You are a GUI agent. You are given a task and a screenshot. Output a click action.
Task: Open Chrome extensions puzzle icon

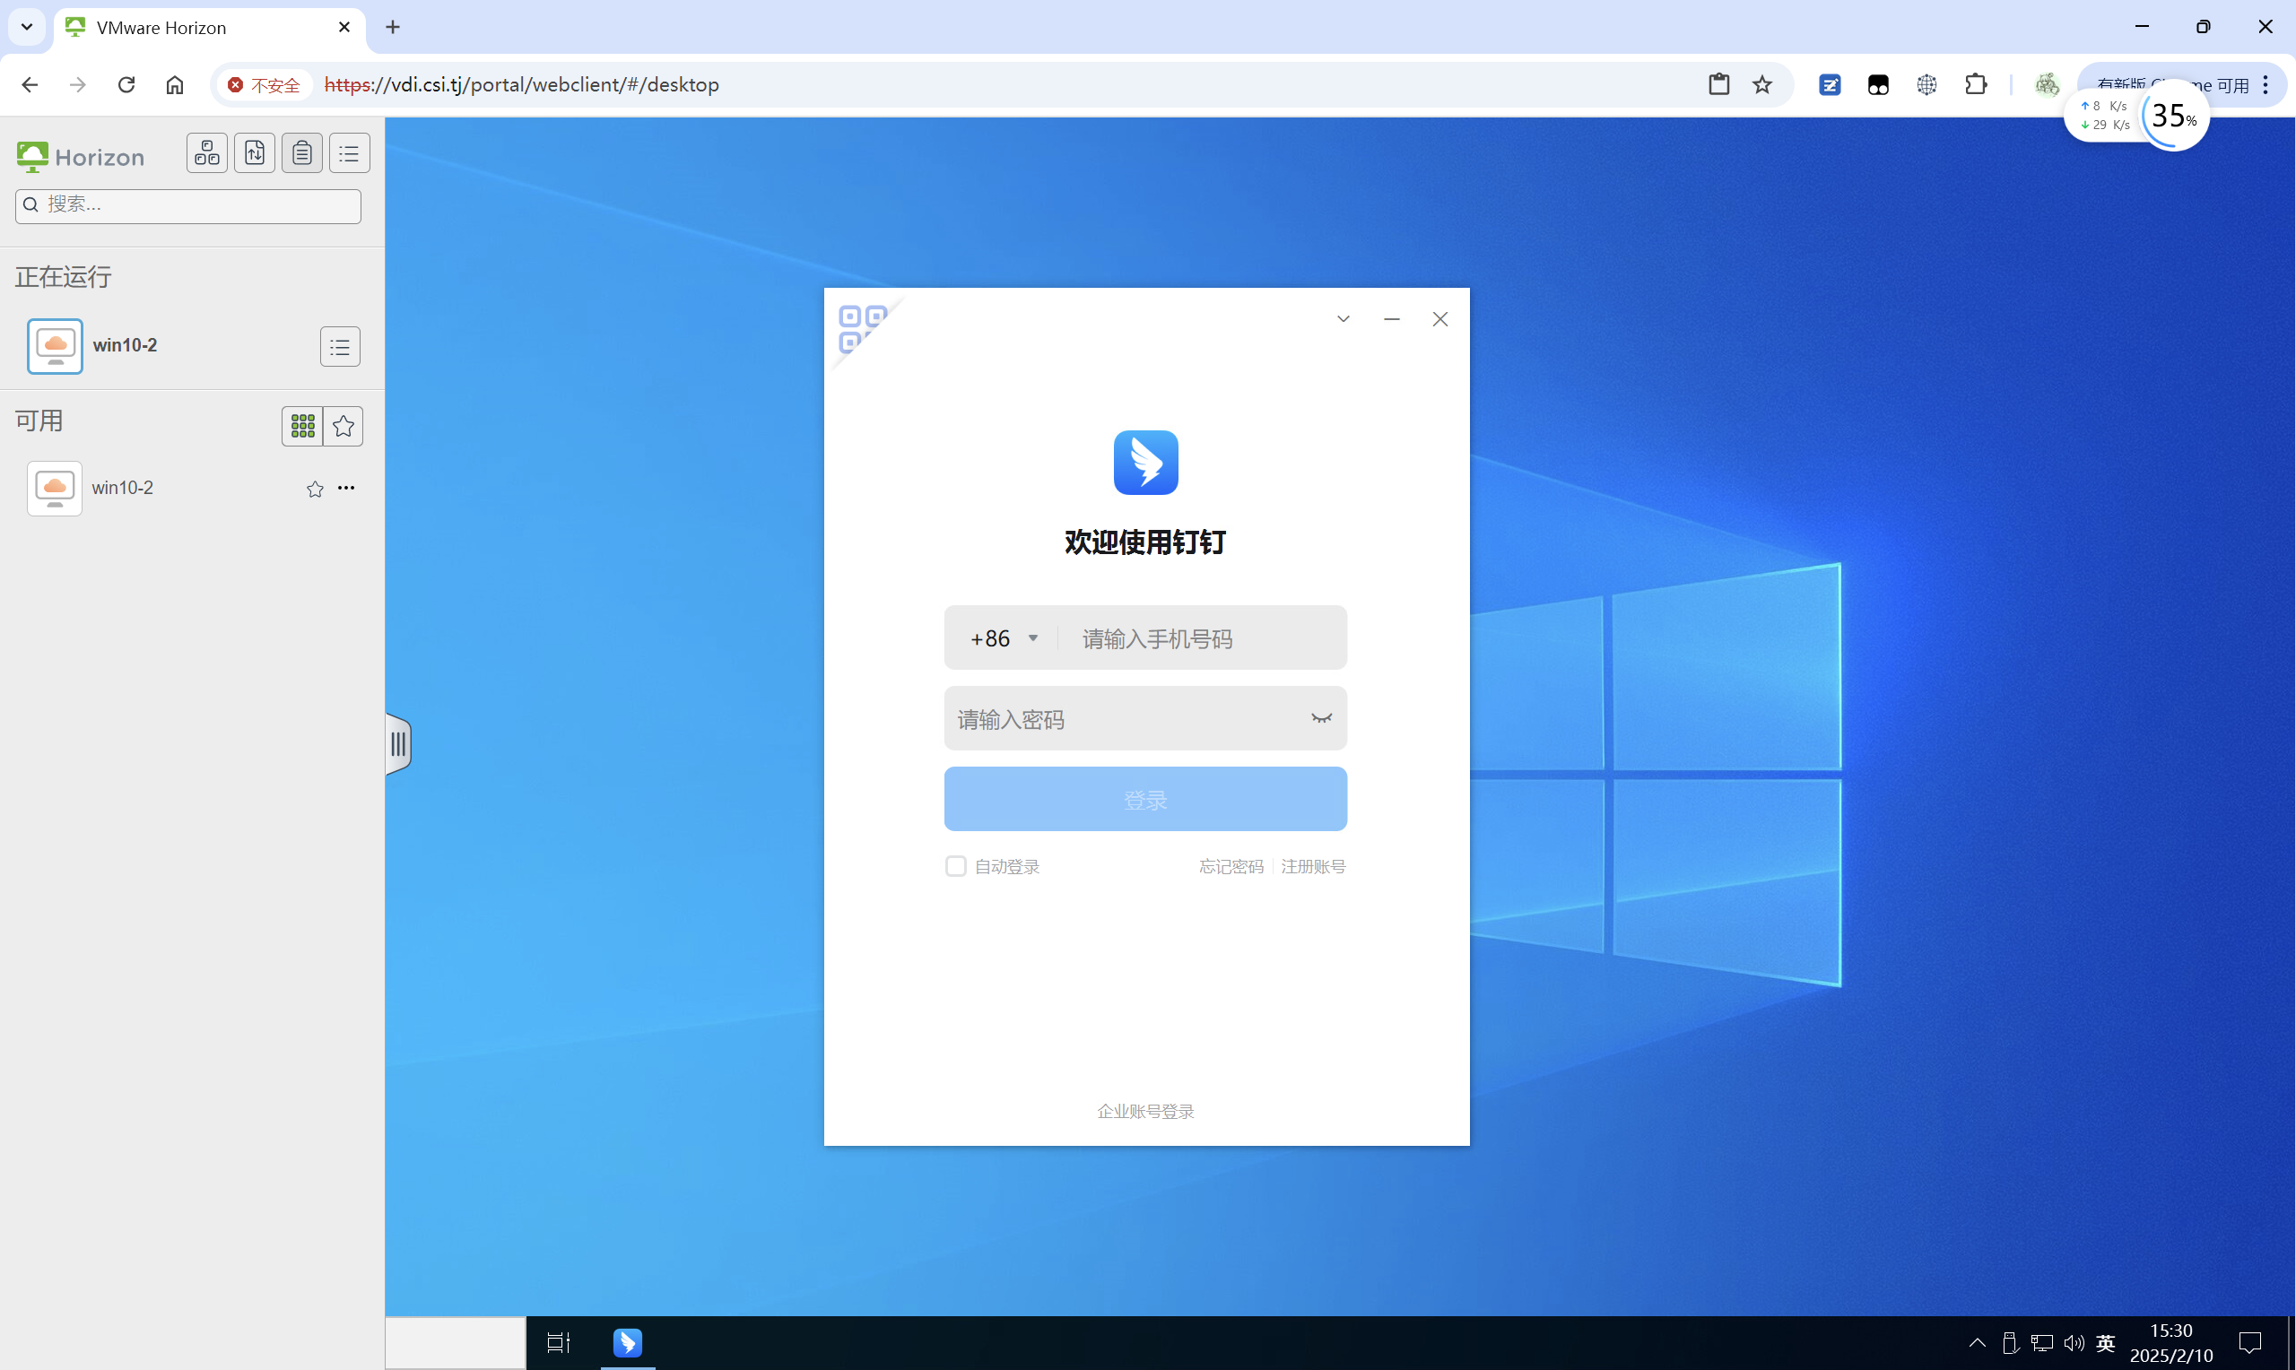tap(1976, 85)
